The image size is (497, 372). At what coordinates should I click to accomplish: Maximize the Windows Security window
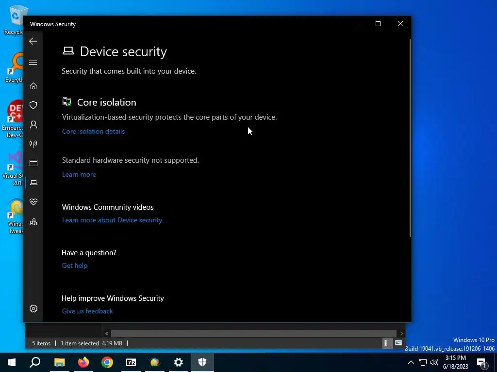point(378,24)
